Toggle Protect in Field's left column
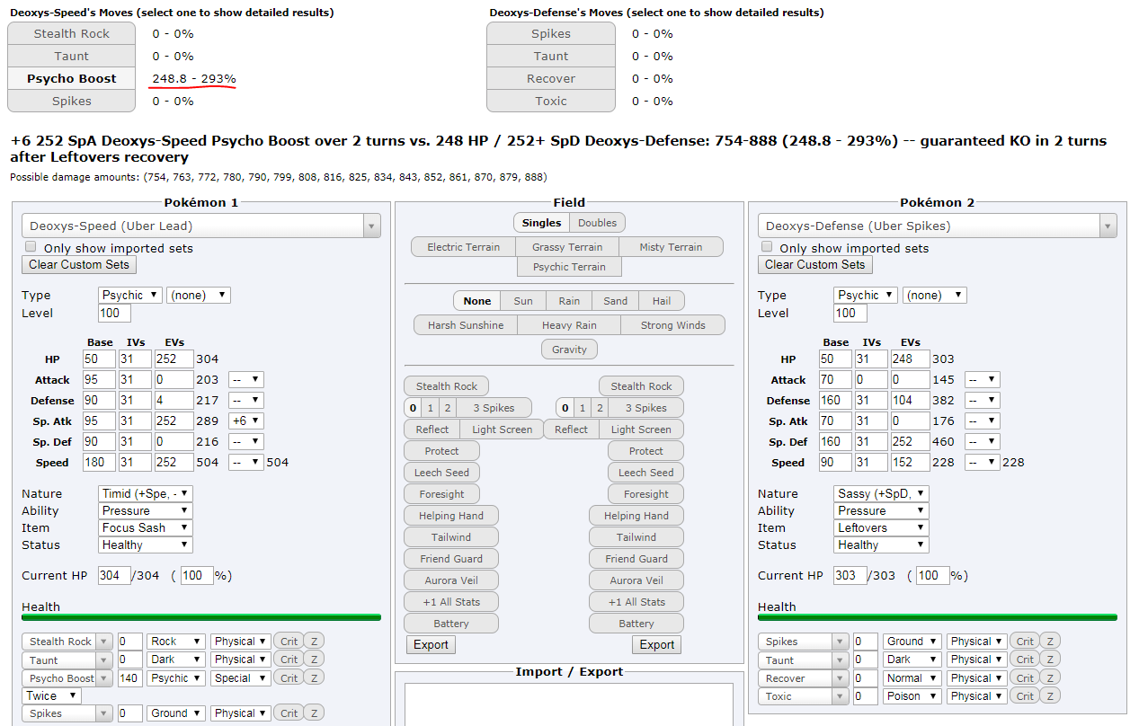The width and height of the screenshot is (1139, 726). click(x=441, y=451)
